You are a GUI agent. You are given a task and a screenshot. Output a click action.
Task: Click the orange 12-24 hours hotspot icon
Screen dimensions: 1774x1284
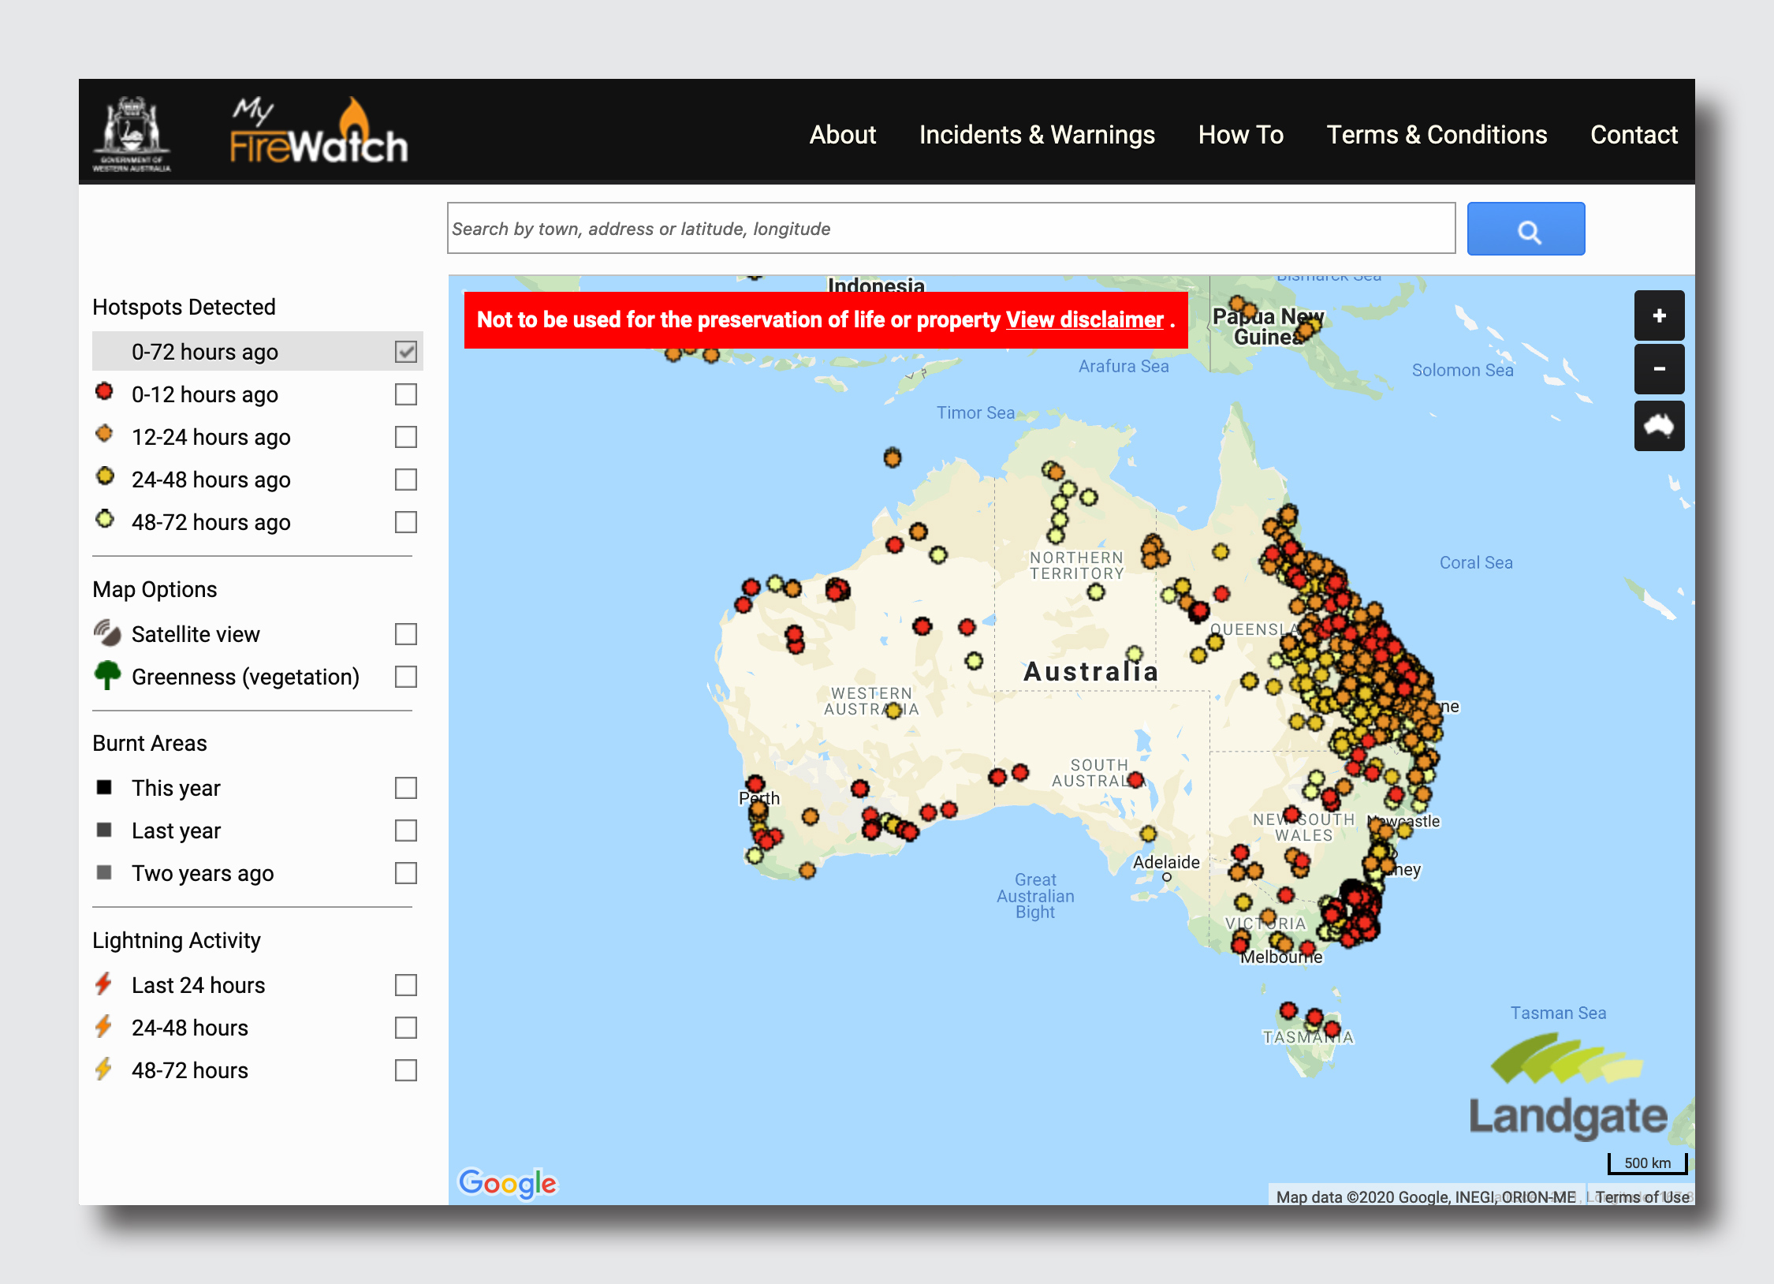[105, 435]
